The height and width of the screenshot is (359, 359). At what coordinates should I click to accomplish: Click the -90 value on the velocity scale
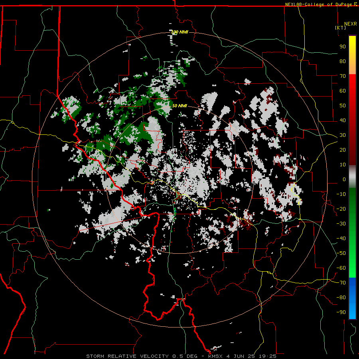(x=341, y=312)
